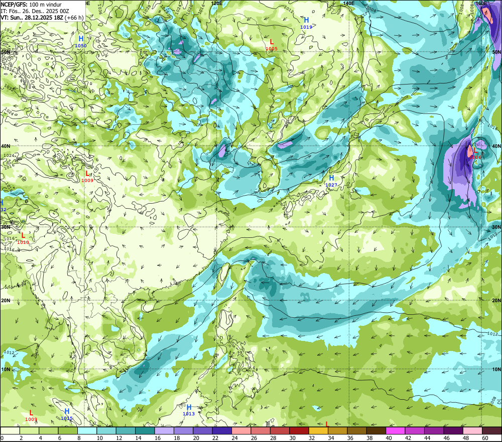Select the light pink 24–26 legend swatch
Screen dimensions: 502x442
point(241,430)
